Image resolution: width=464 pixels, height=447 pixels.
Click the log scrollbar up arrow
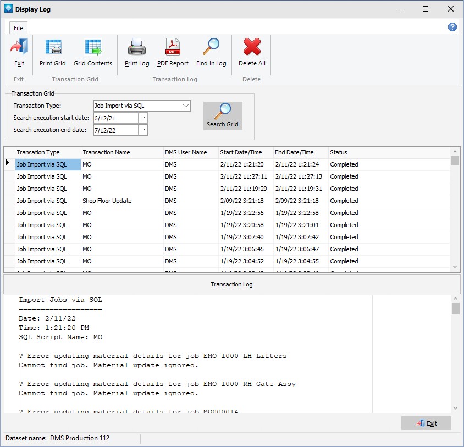pyautogui.click(x=455, y=299)
